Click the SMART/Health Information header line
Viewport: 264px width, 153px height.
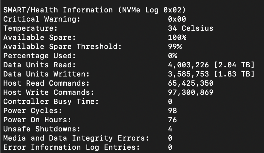(94, 10)
